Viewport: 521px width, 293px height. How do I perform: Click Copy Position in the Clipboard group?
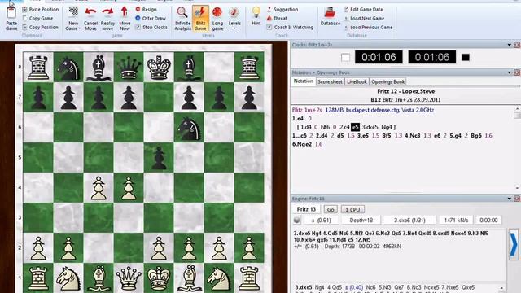pyautogui.click(x=40, y=27)
